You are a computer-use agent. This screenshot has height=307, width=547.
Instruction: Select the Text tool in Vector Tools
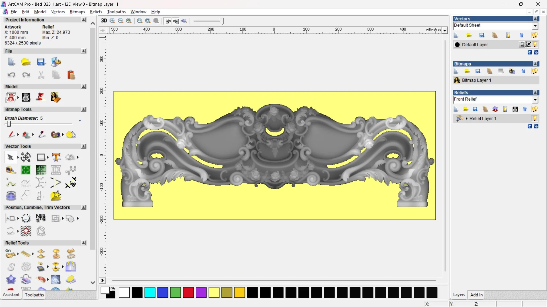(56, 157)
